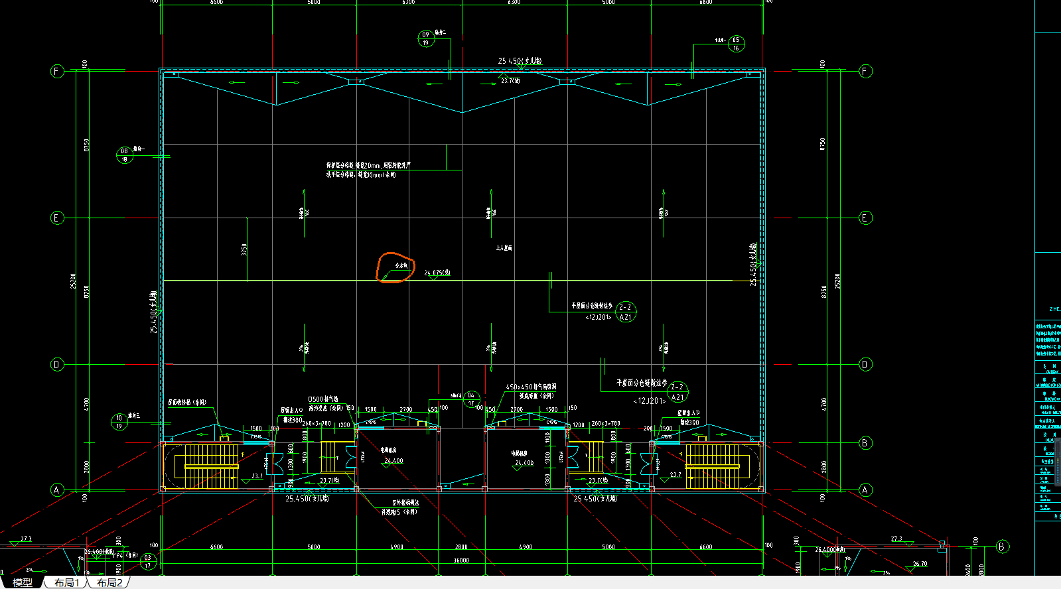Click axis bubble F on right side

click(x=865, y=71)
